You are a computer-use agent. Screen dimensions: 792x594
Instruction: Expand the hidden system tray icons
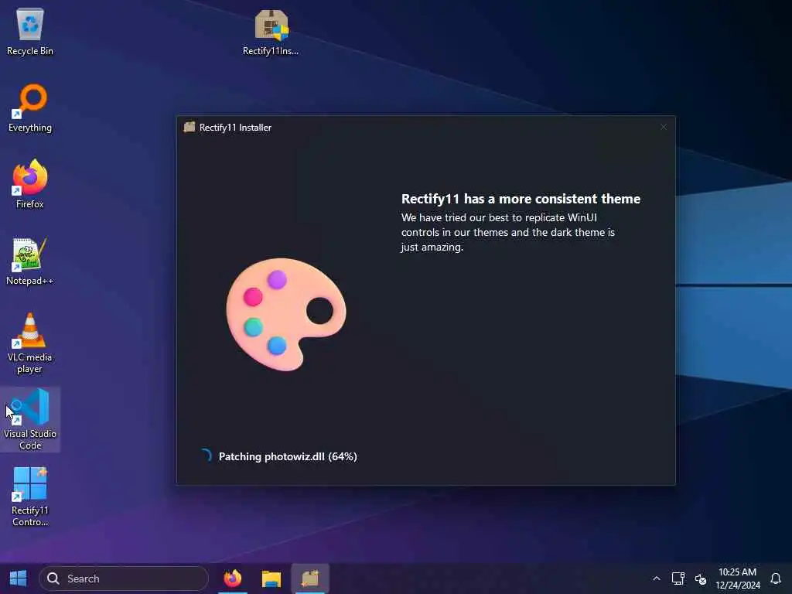[x=656, y=579]
